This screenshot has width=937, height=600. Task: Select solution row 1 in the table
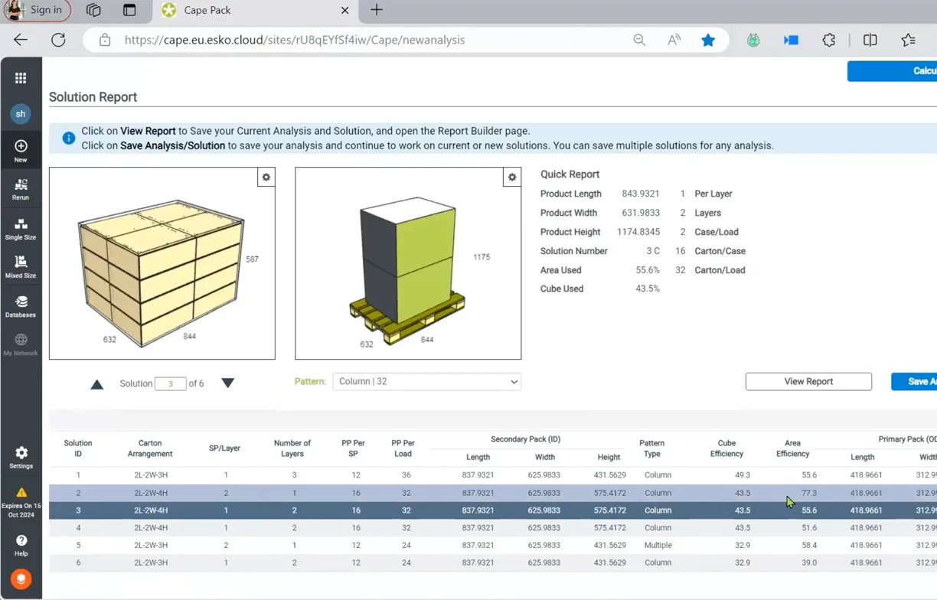coord(459,475)
